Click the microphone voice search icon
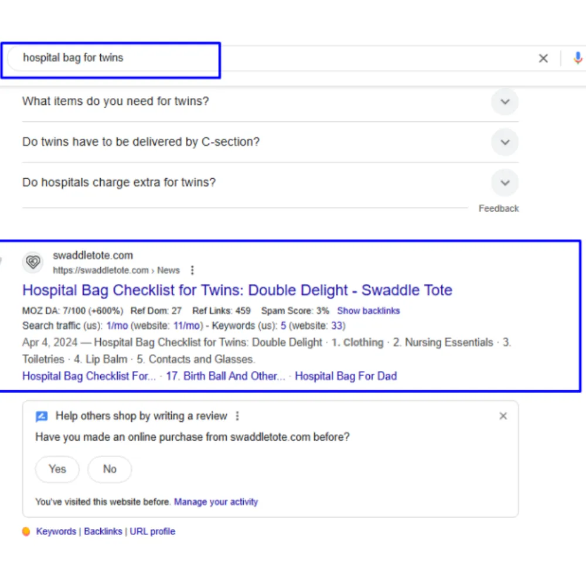Screen dimensions: 586x586 pos(578,58)
